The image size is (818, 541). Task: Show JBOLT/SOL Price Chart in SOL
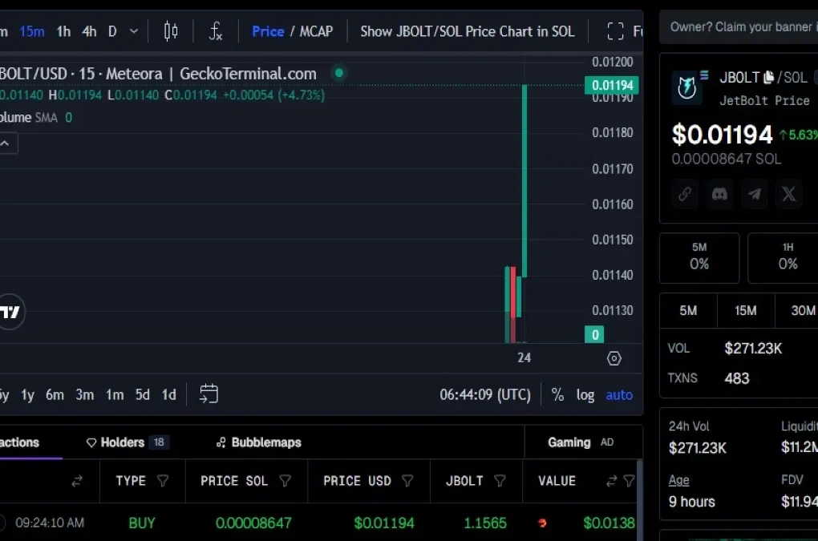click(x=468, y=31)
